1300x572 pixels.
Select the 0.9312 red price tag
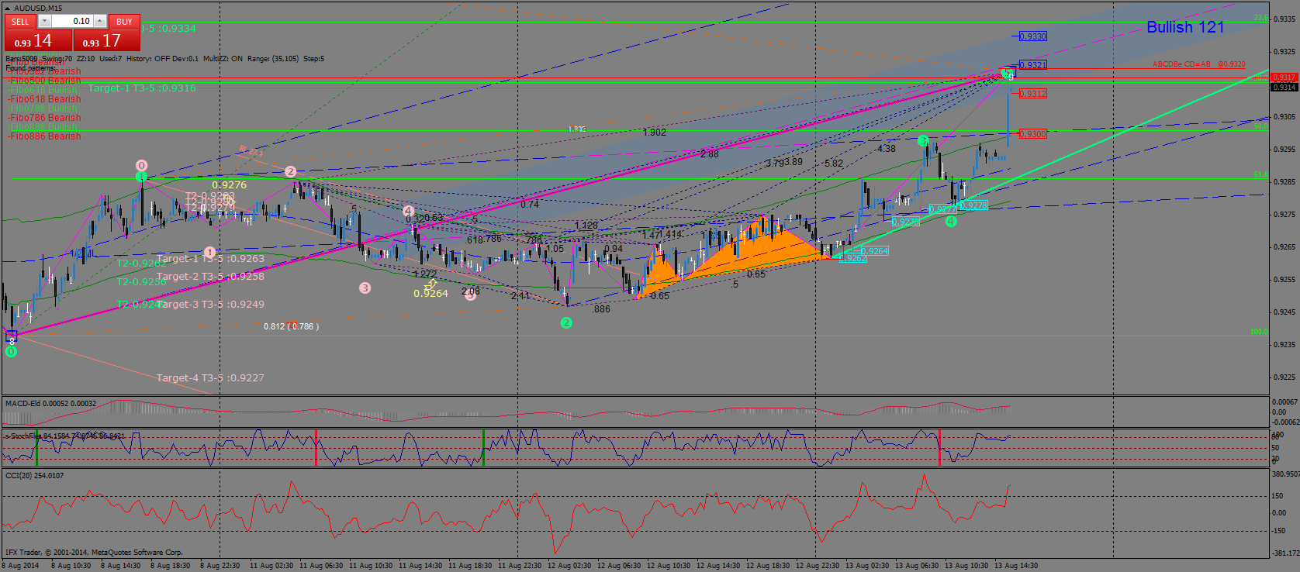[x=1032, y=94]
